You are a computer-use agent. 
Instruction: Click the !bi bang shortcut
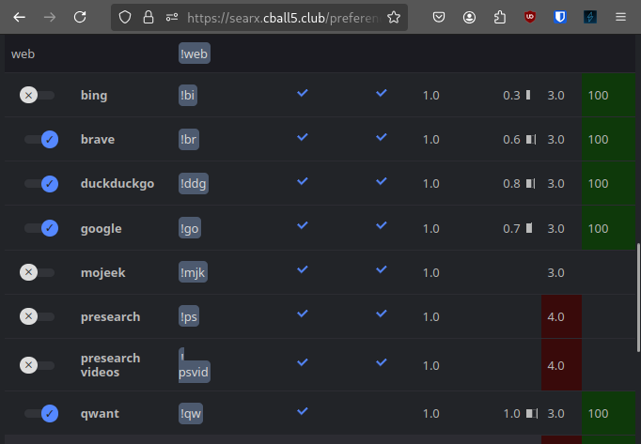(188, 95)
